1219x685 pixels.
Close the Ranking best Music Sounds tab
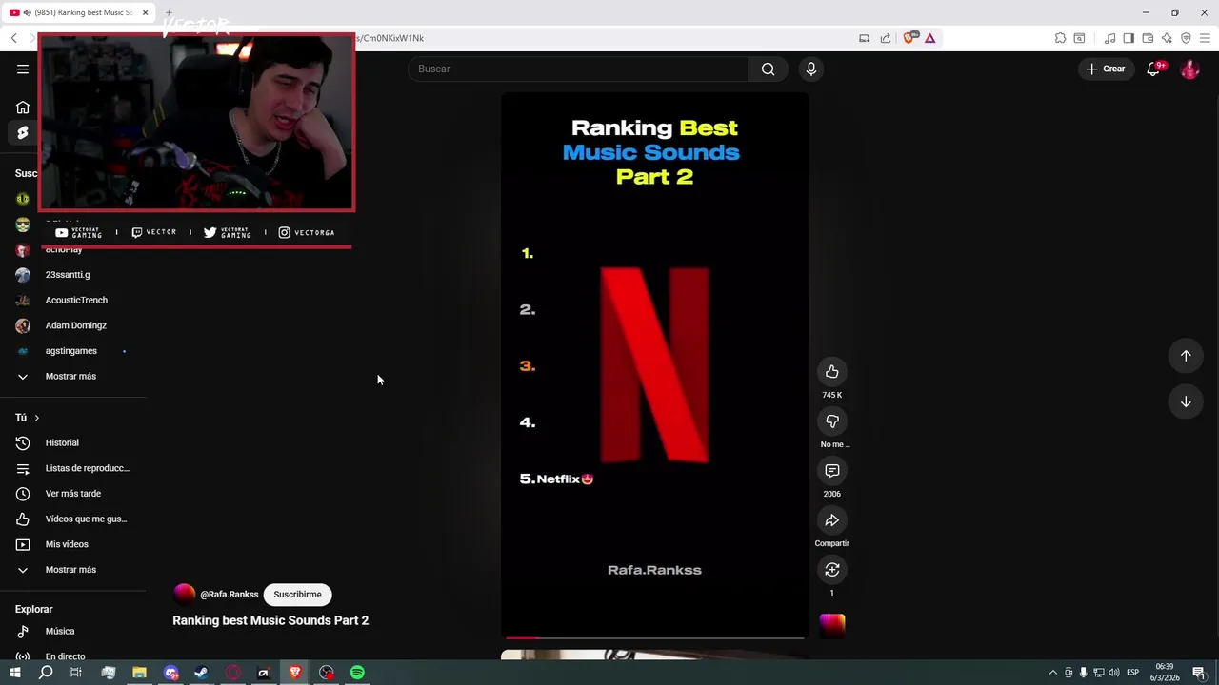(x=145, y=12)
